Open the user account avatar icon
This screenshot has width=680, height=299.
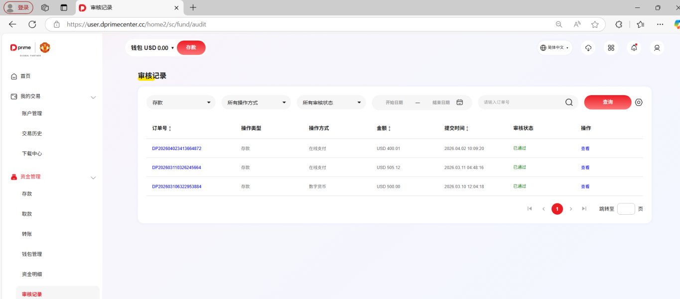657,48
